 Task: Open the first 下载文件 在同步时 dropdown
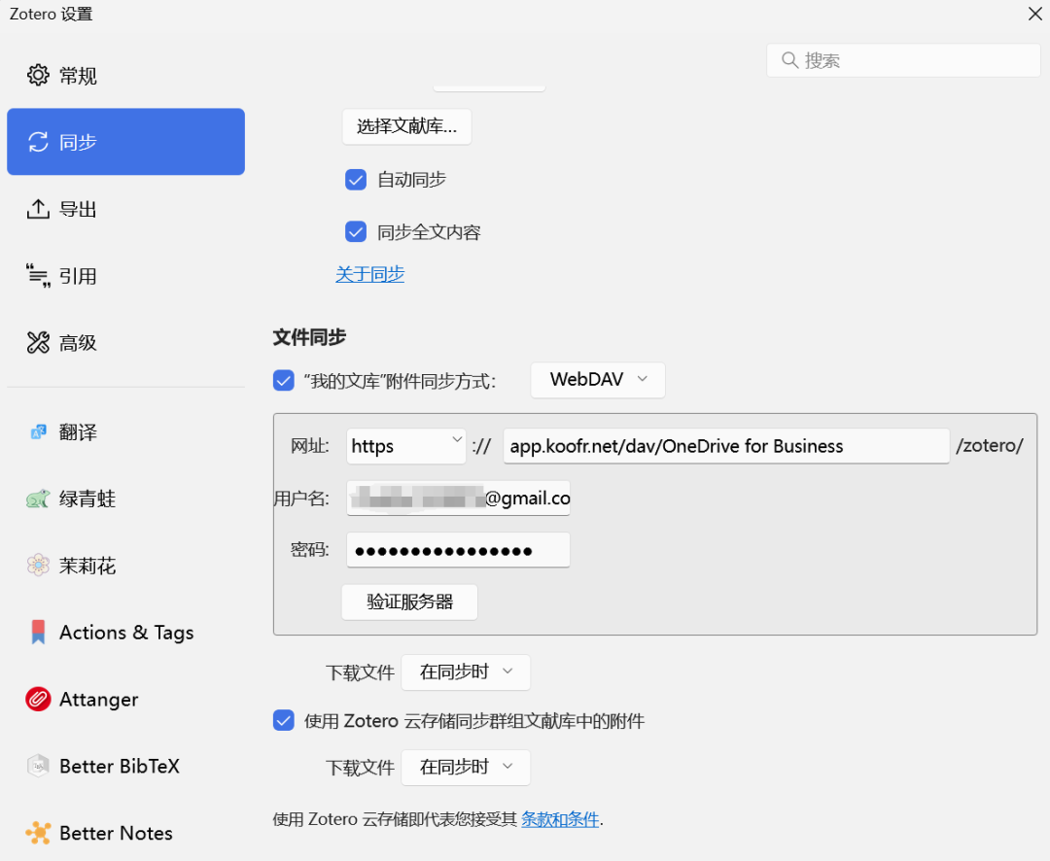pos(466,672)
